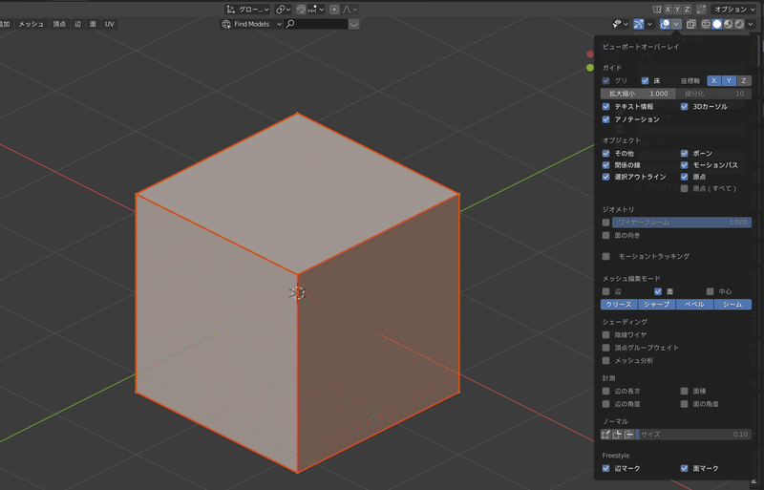Enable the ワイヤーフレーム checkbox
Image resolution: width=764 pixels, height=490 pixels.
(x=605, y=223)
